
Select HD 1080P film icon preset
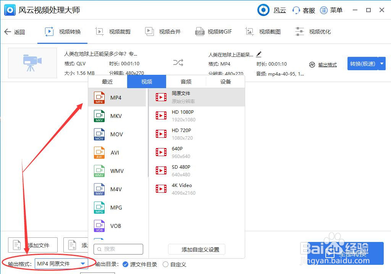point(161,115)
